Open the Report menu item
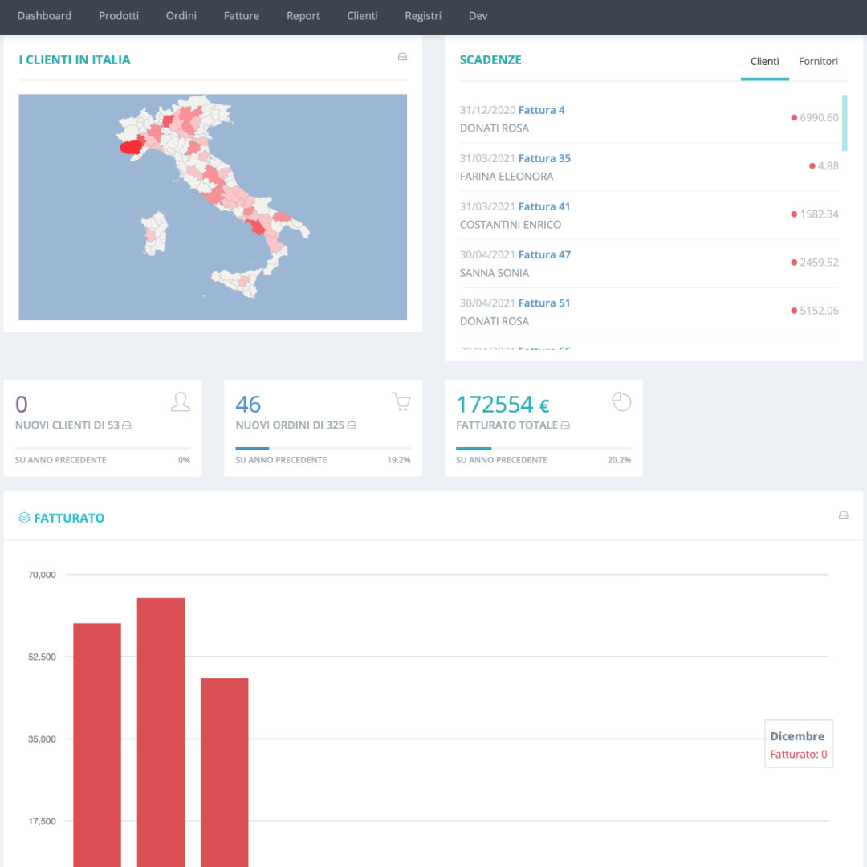The width and height of the screenshot is (867, 867). (303, 16)
